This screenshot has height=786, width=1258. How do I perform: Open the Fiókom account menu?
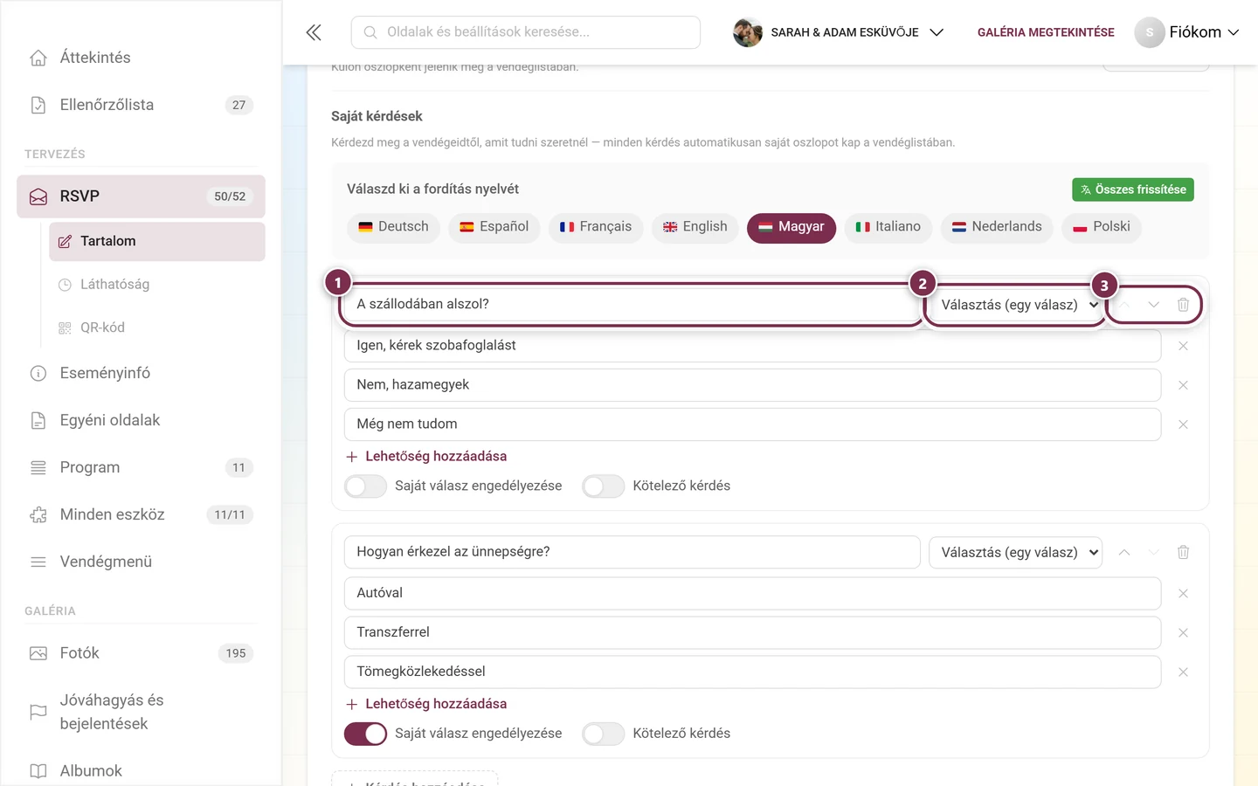[1187, 32]
